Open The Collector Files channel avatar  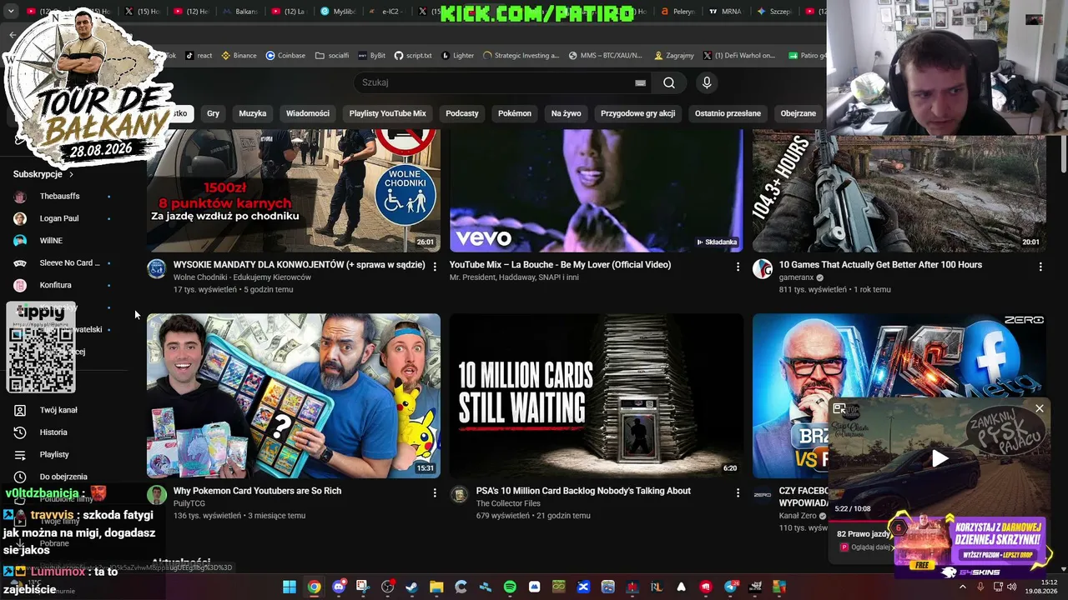(x=460, y=495)
